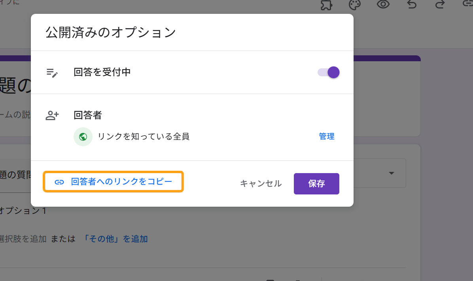Click the undo arrow icon

(x=412, y=5)
